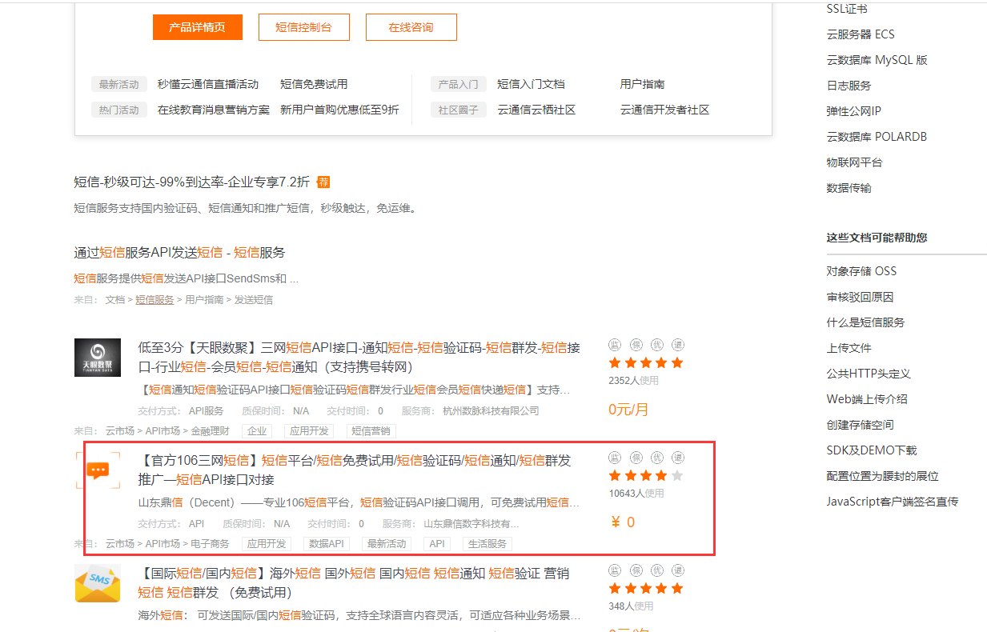Click 短信服务 in the document breadcrumb
This screenshot has width=987, height=632.
tap(154, 300)
